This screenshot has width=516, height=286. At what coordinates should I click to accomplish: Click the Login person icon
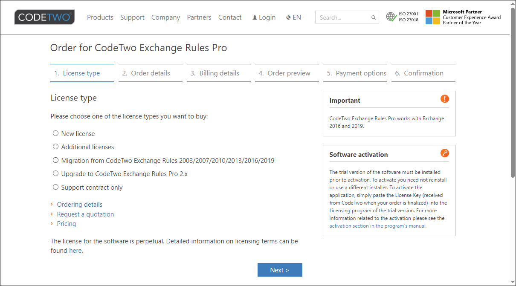(255, 17)
